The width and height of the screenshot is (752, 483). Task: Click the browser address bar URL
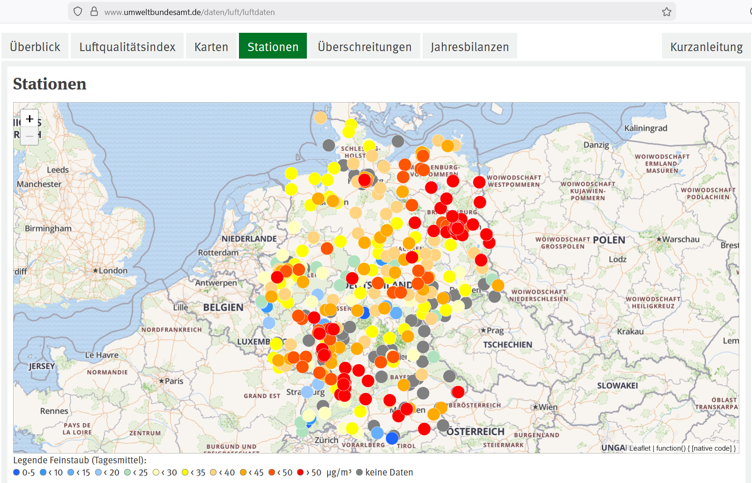click(189, 12)
